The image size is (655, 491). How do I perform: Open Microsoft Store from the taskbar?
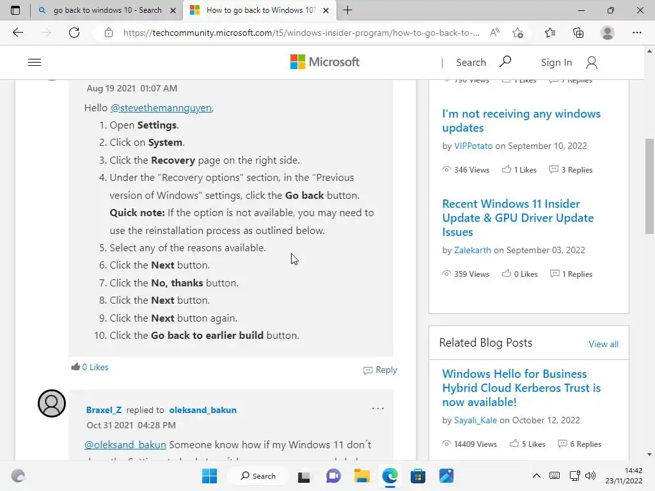(x=418, y=476)
